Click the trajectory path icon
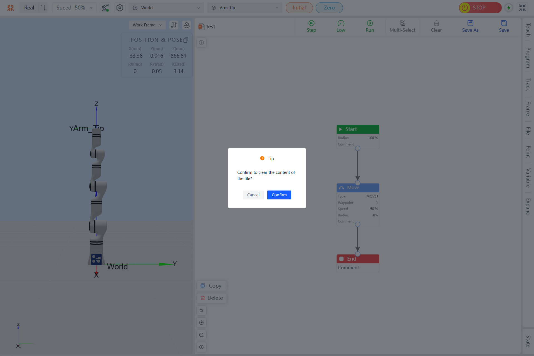534x356 pixels. (174, 25)
